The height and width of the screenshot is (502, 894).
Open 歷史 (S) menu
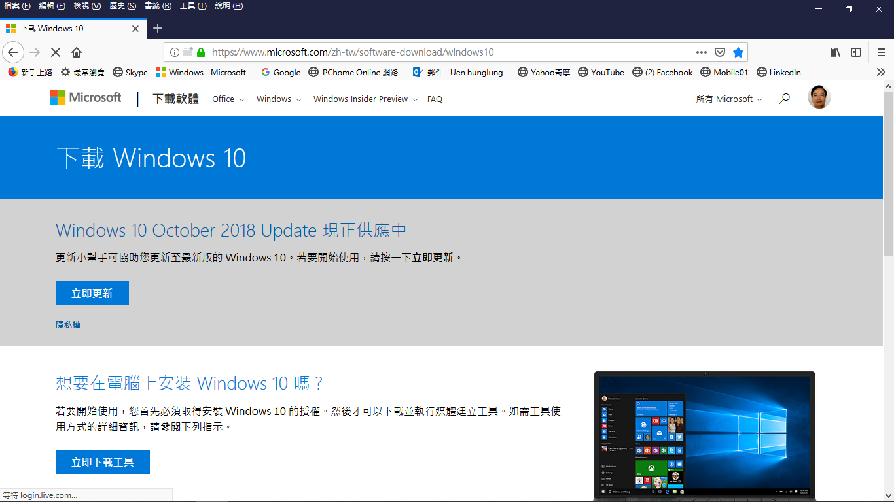click(x=123, y=6)
